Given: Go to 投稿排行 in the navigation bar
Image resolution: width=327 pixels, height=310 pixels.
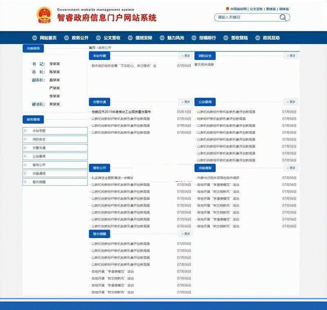Looking at the screenshot, I should 208,38.
